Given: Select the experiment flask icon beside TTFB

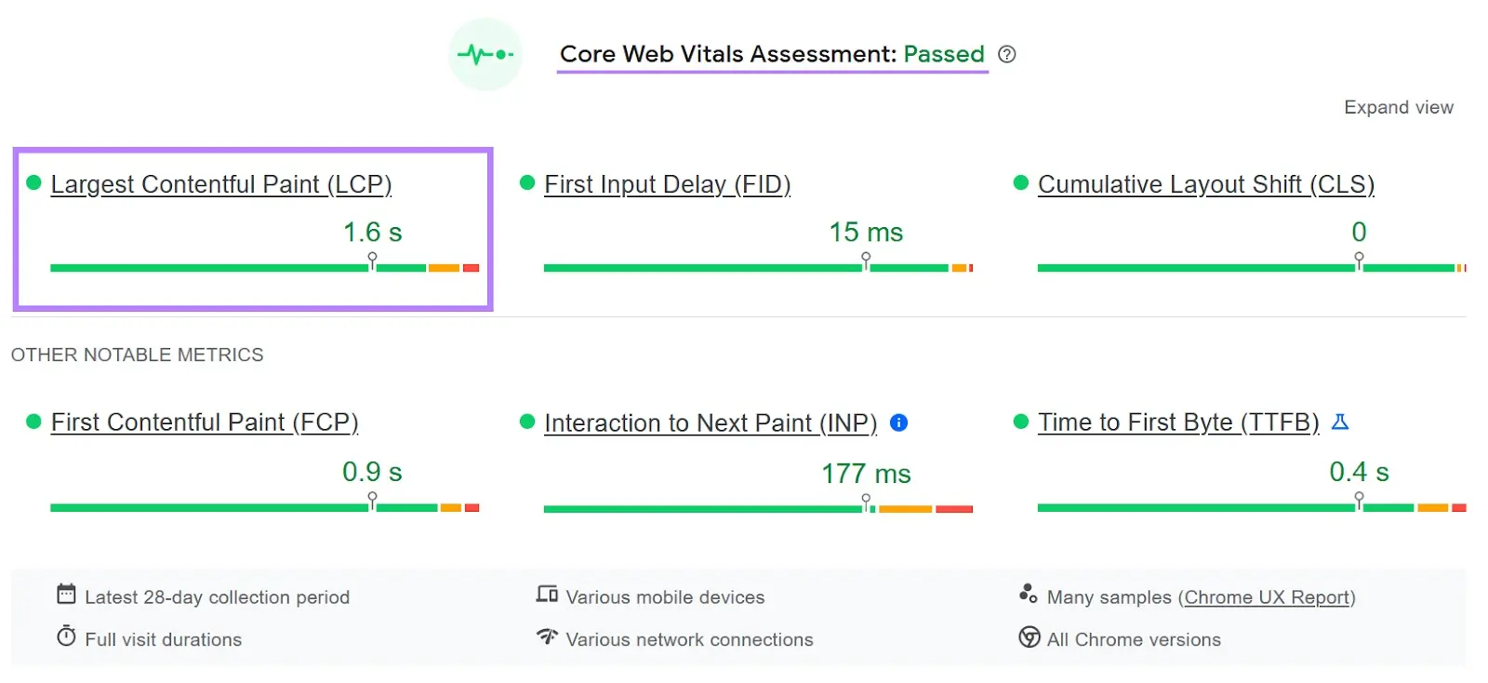Looking at the screenshot, I should coord(1341,422).
